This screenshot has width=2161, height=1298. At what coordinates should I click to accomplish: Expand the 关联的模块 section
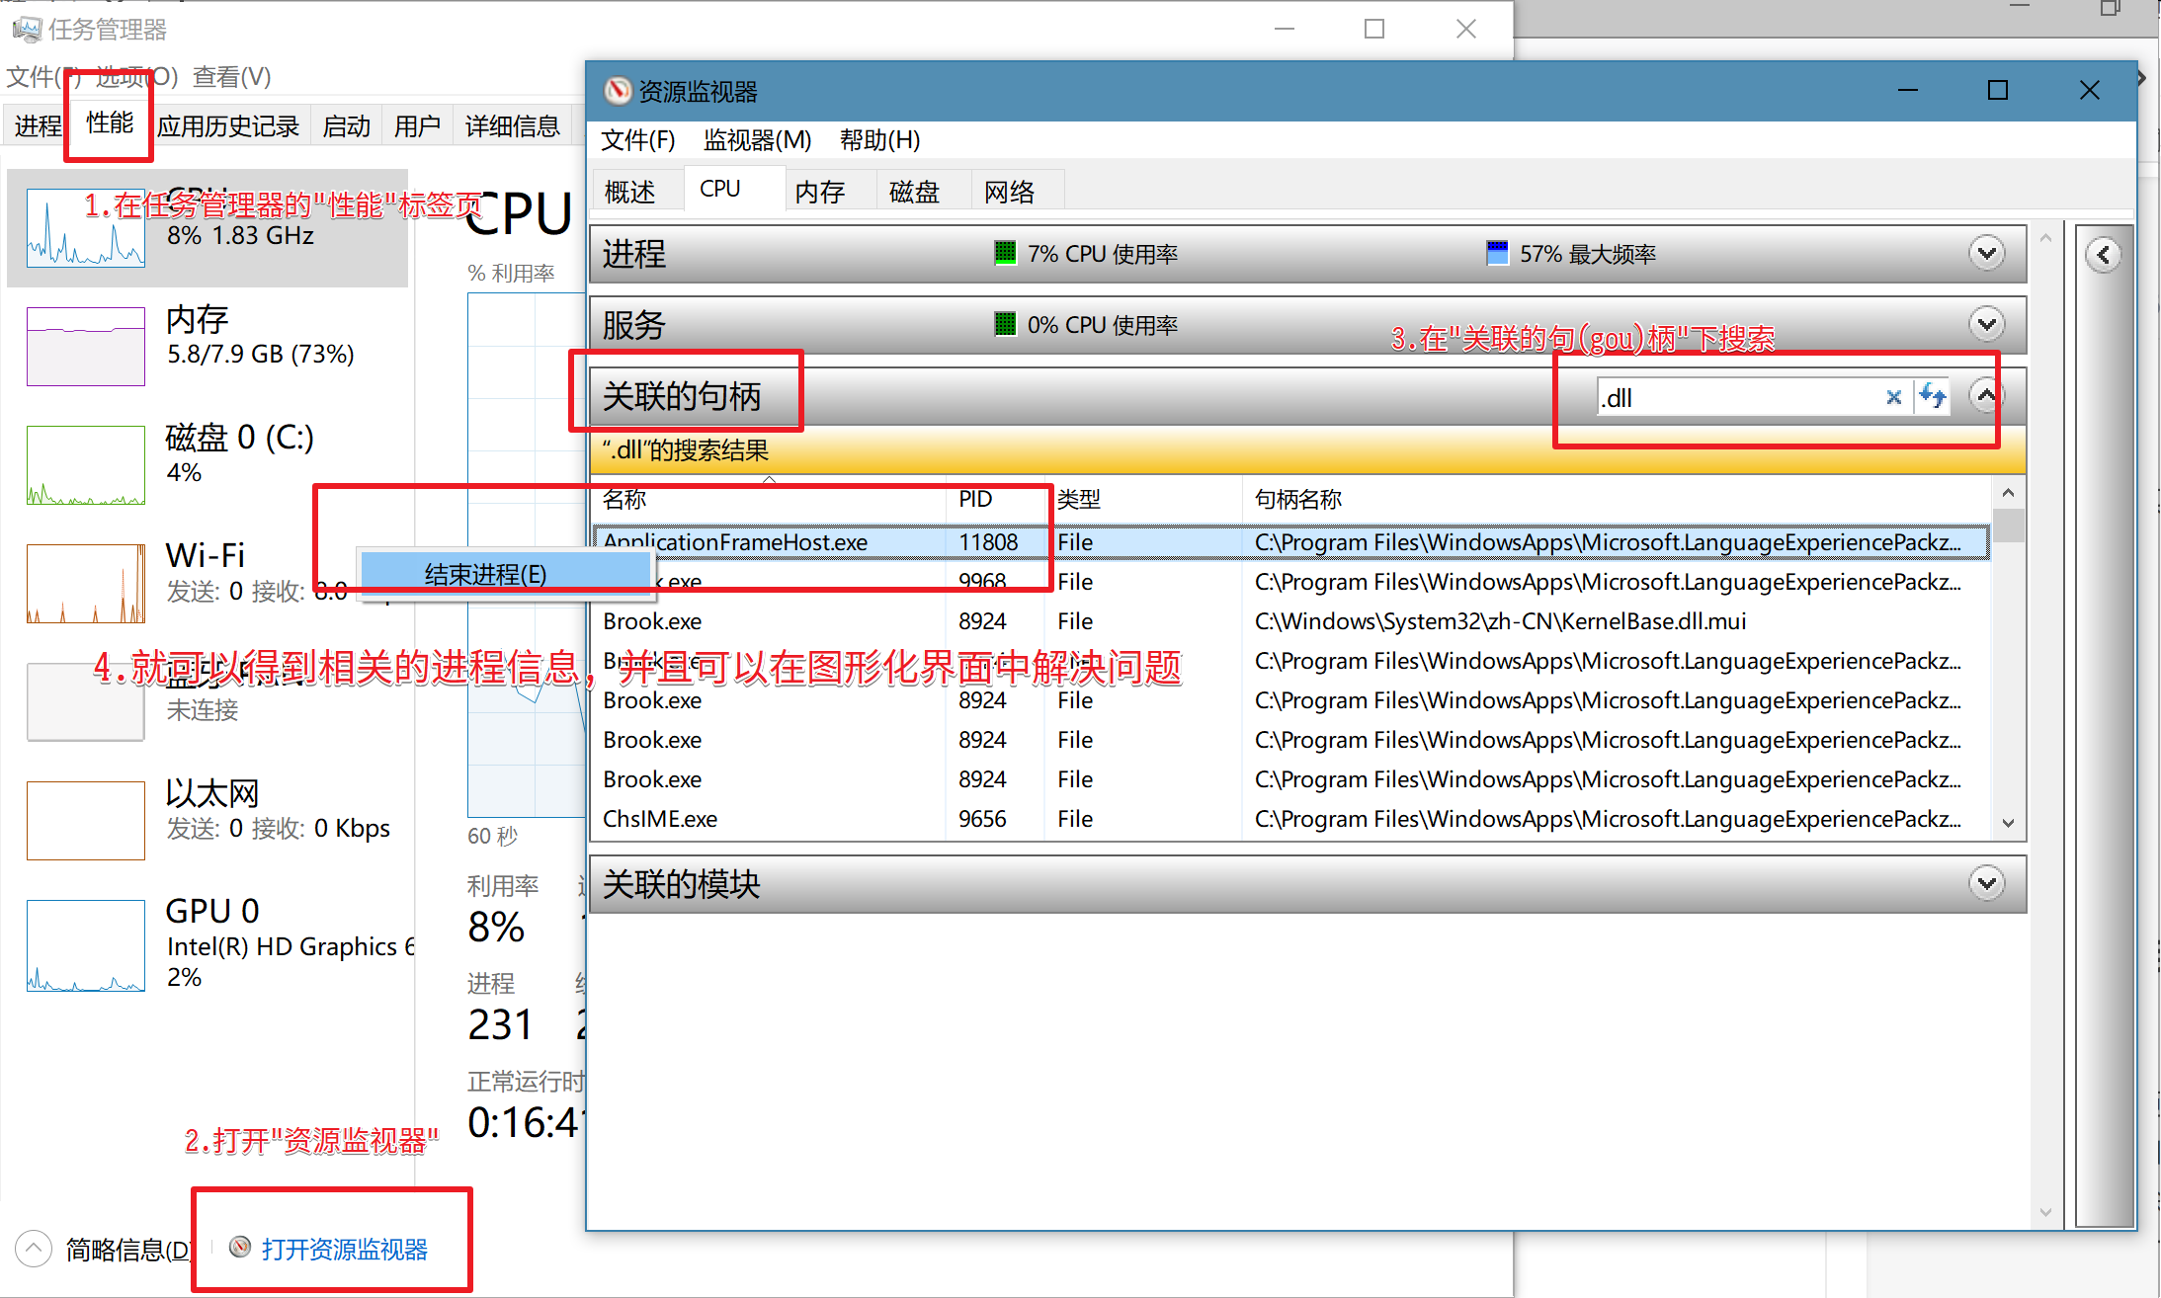click(1986, 883)
